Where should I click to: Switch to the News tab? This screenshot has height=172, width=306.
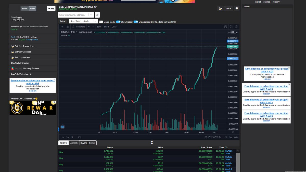[x=32, y=8]
